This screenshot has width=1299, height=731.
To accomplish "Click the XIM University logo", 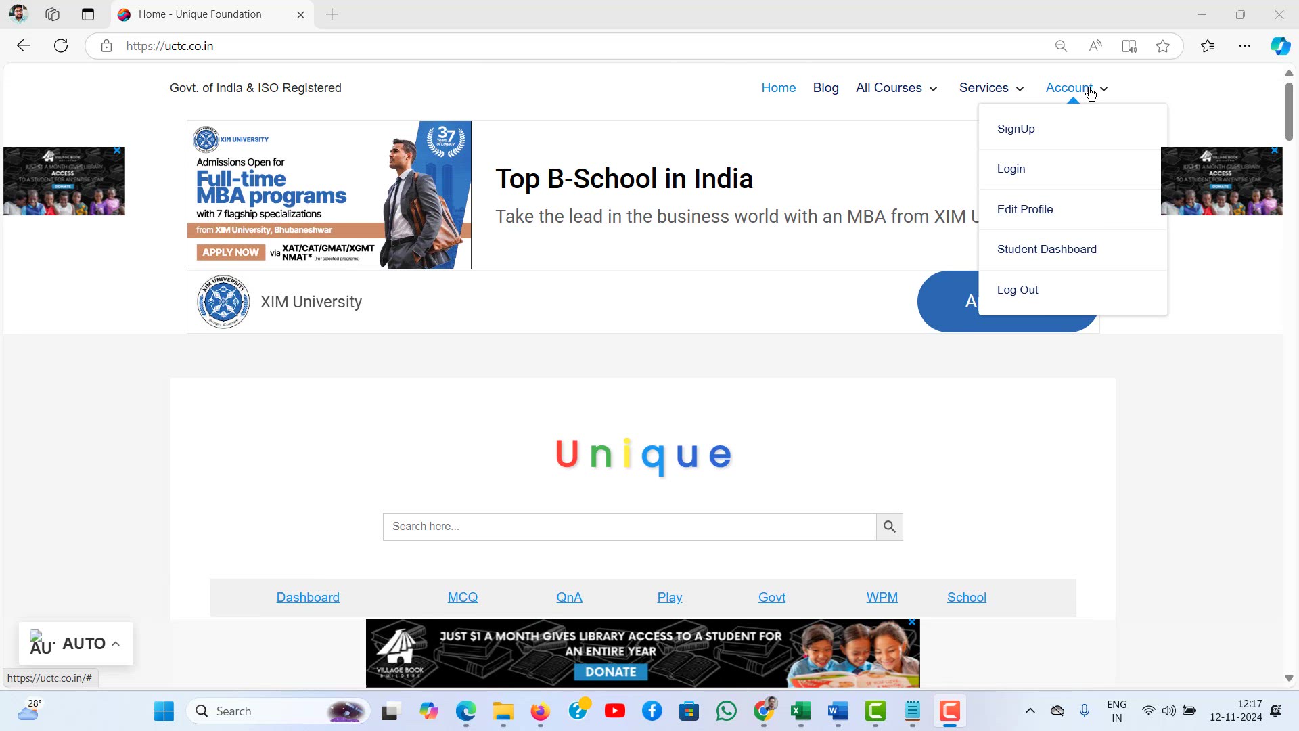I will tap(223, 302).
